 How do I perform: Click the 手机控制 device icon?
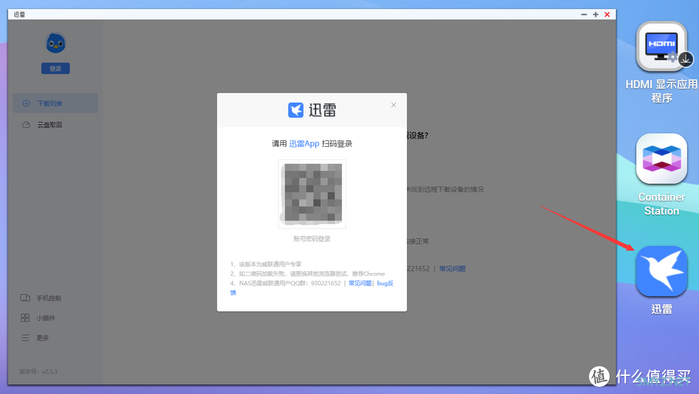click(x=25, y=298)
